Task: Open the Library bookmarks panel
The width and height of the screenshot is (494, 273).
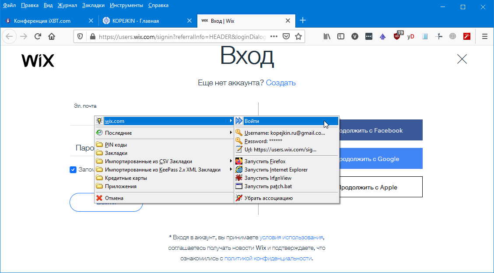Action: (x=327, y=36)
